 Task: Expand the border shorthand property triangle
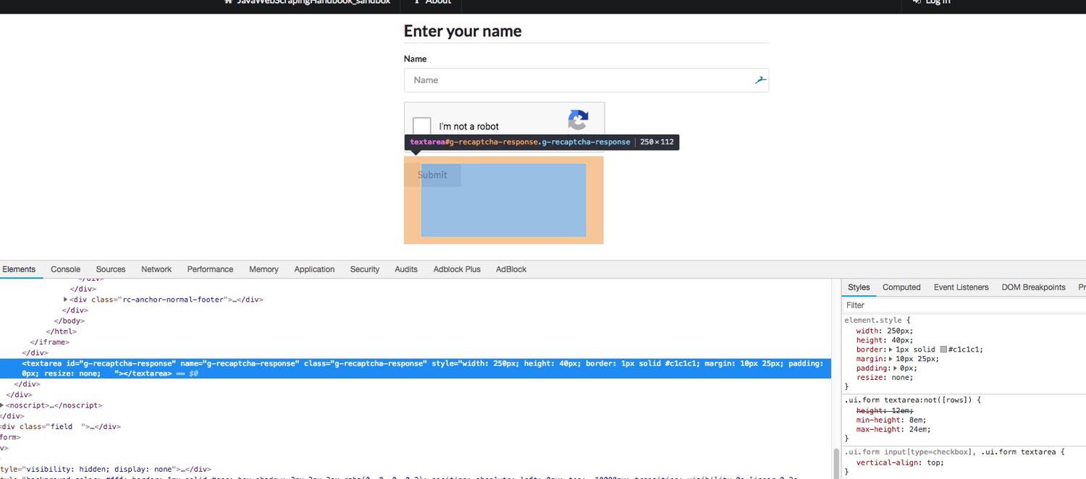click(891, 349)
